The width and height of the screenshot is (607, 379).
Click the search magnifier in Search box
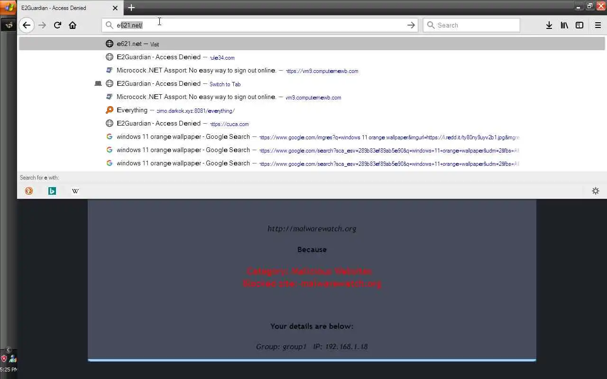[431, 25]
